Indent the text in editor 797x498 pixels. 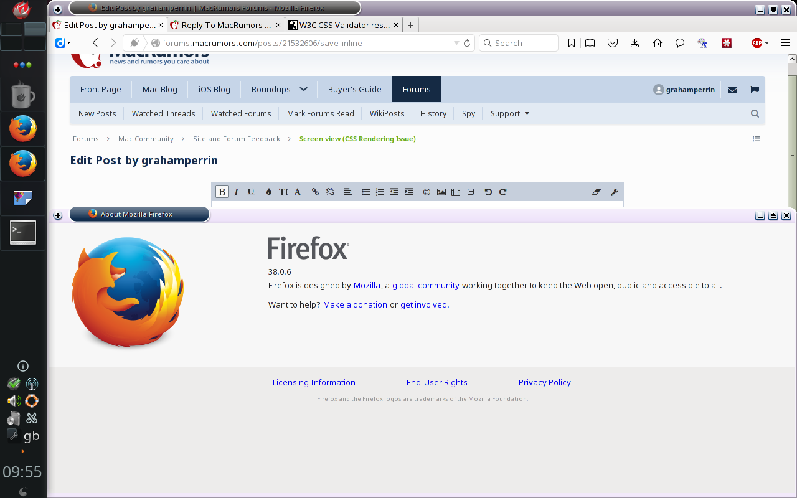tap(409, 192)
